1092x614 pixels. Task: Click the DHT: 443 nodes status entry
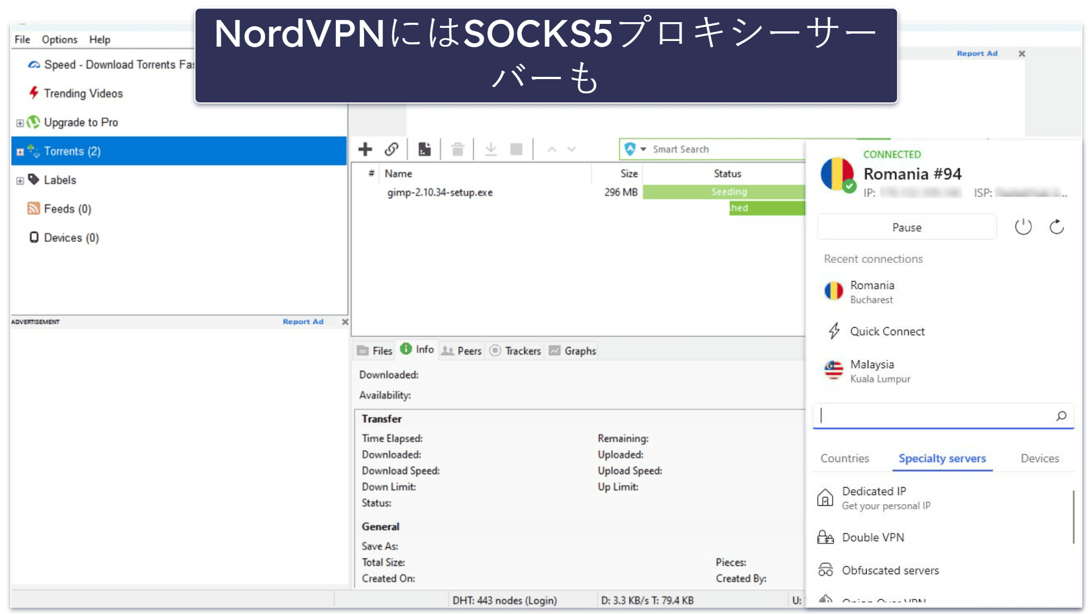[x=505, y=600]
